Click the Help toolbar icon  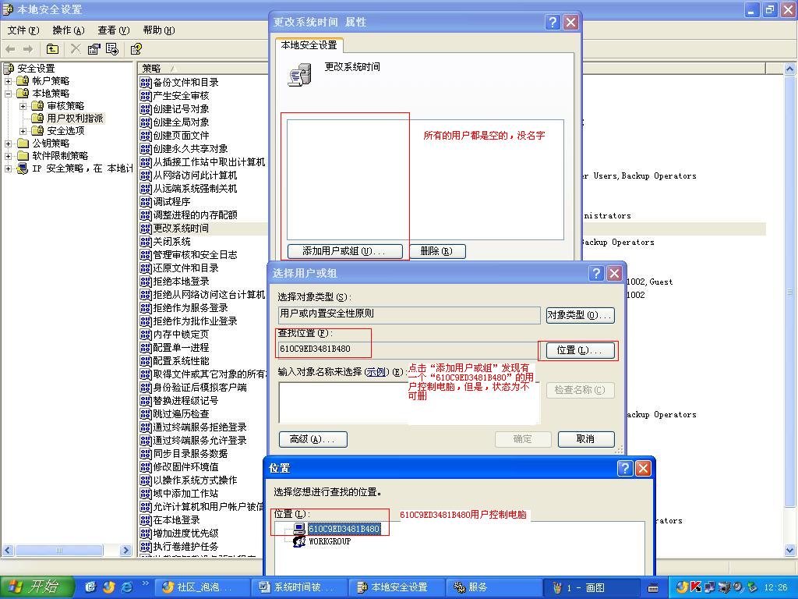[136, 49]
